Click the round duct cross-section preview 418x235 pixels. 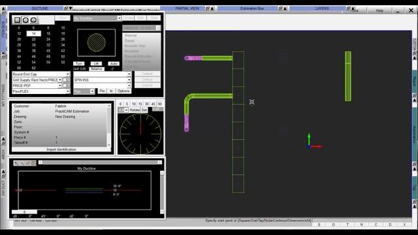[x=96, y=42]
